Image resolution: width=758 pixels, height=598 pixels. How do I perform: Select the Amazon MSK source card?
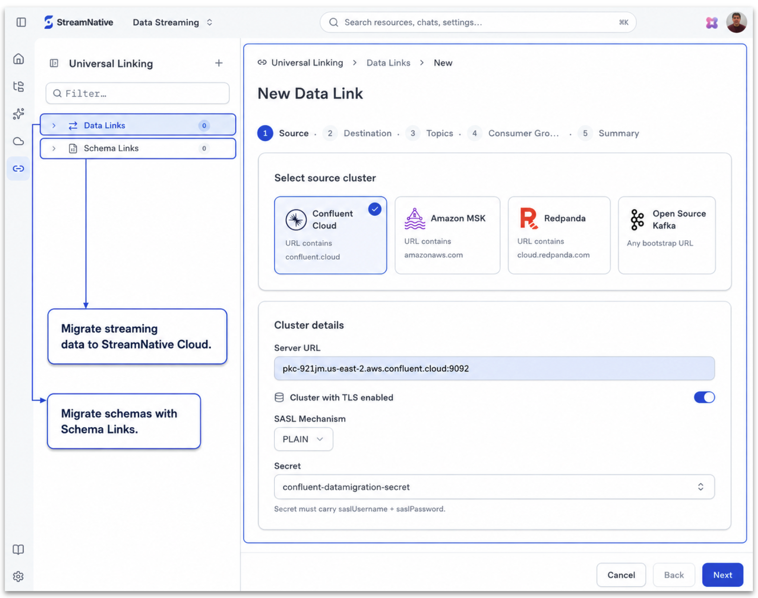tap(447, 235)
